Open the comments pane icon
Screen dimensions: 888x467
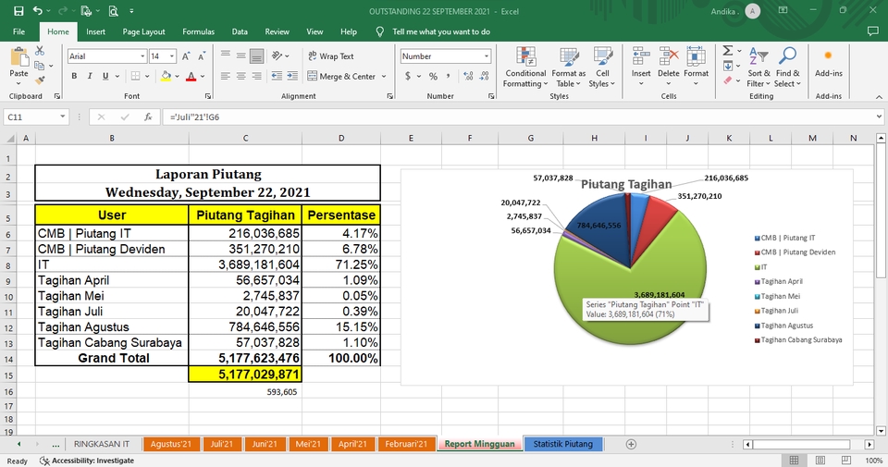tap(872, 31)
